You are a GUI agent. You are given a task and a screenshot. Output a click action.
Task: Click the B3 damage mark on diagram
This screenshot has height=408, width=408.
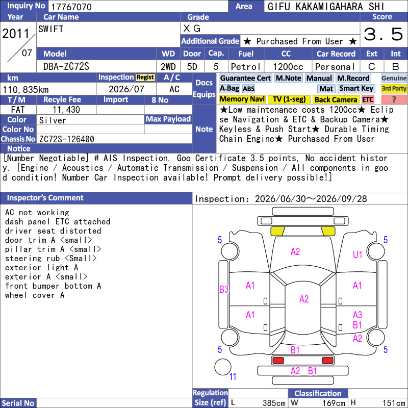224,289
